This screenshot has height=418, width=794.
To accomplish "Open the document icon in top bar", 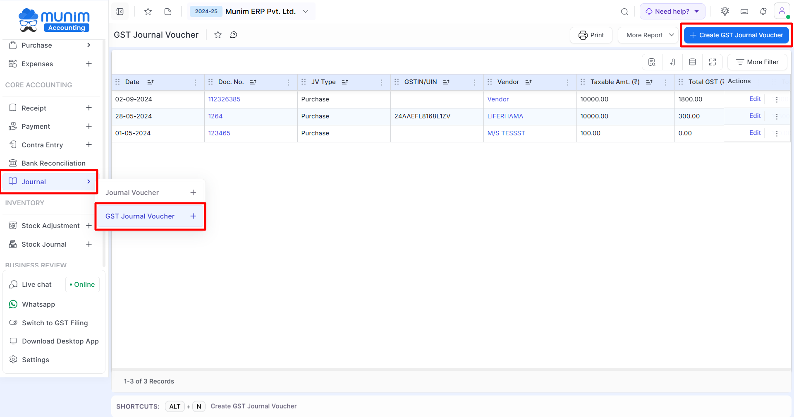I will coord(168,12).
